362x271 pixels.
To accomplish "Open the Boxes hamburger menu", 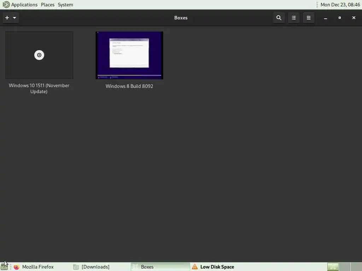I will click(x=308, y=18).
